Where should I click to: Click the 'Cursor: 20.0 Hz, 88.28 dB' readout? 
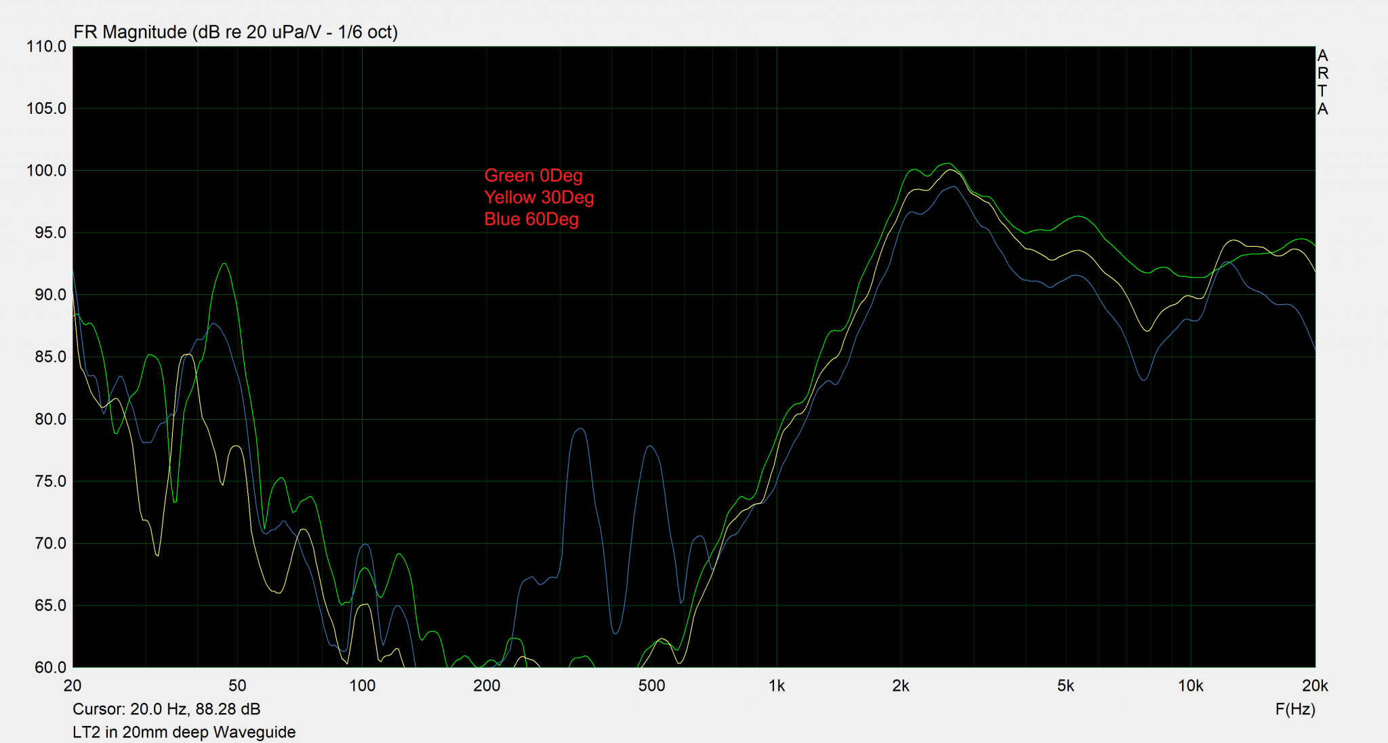(166, 709)
